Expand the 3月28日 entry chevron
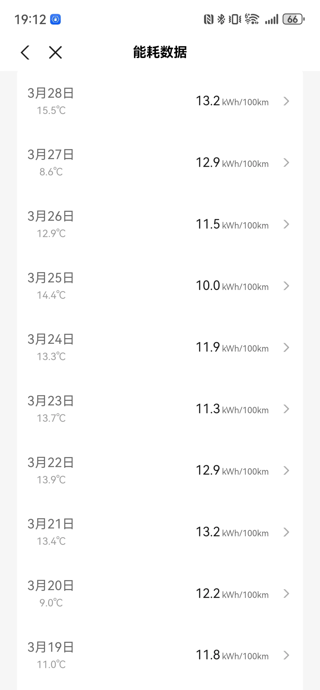Viewport: 320px width, 690px height. pyautogui.click(x=286, y=101)
